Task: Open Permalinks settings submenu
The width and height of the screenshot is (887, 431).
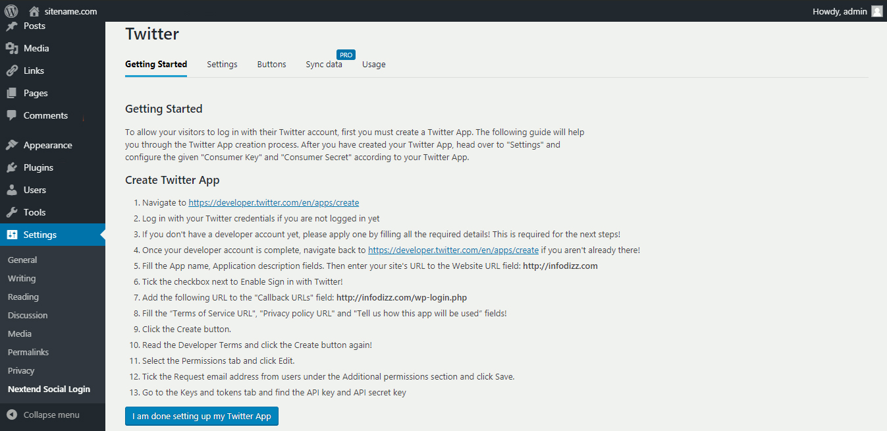Action: (28, 352)
